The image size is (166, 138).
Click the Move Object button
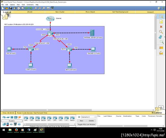click(x=90, y=12)
